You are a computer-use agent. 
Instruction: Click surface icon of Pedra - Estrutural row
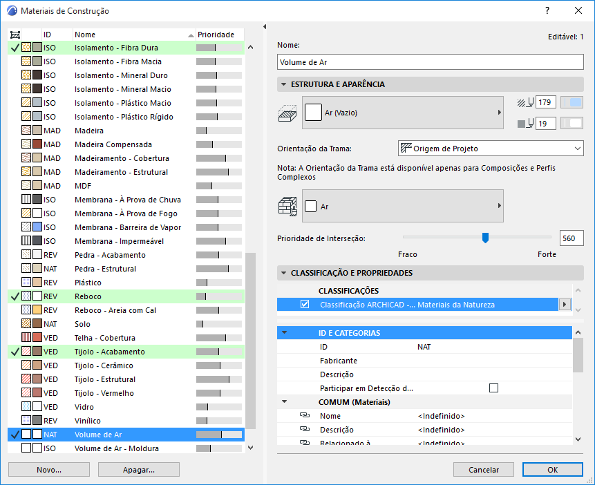pos(37,268)
